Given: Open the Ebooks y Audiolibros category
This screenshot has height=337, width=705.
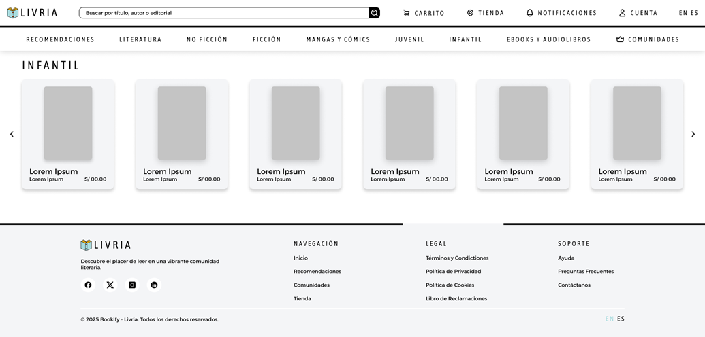Looking at the screenshot, I should coord(548,39).
